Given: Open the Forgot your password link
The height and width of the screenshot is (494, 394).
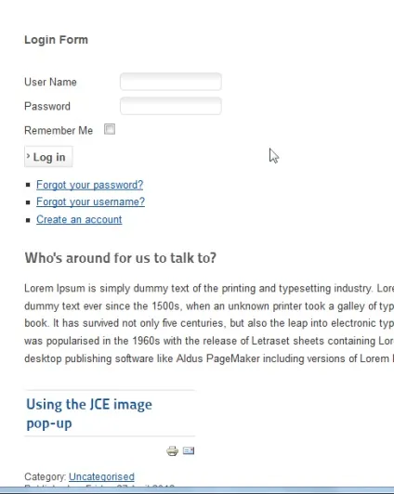Looking at the screenshot, I should click(89, 185).
